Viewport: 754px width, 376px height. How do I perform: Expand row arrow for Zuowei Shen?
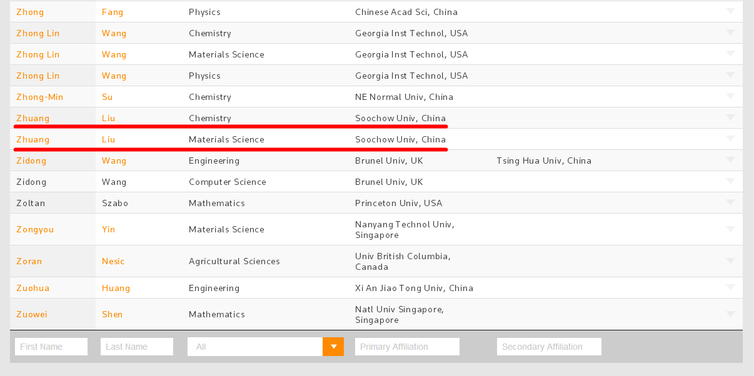[x=730, y=314]
